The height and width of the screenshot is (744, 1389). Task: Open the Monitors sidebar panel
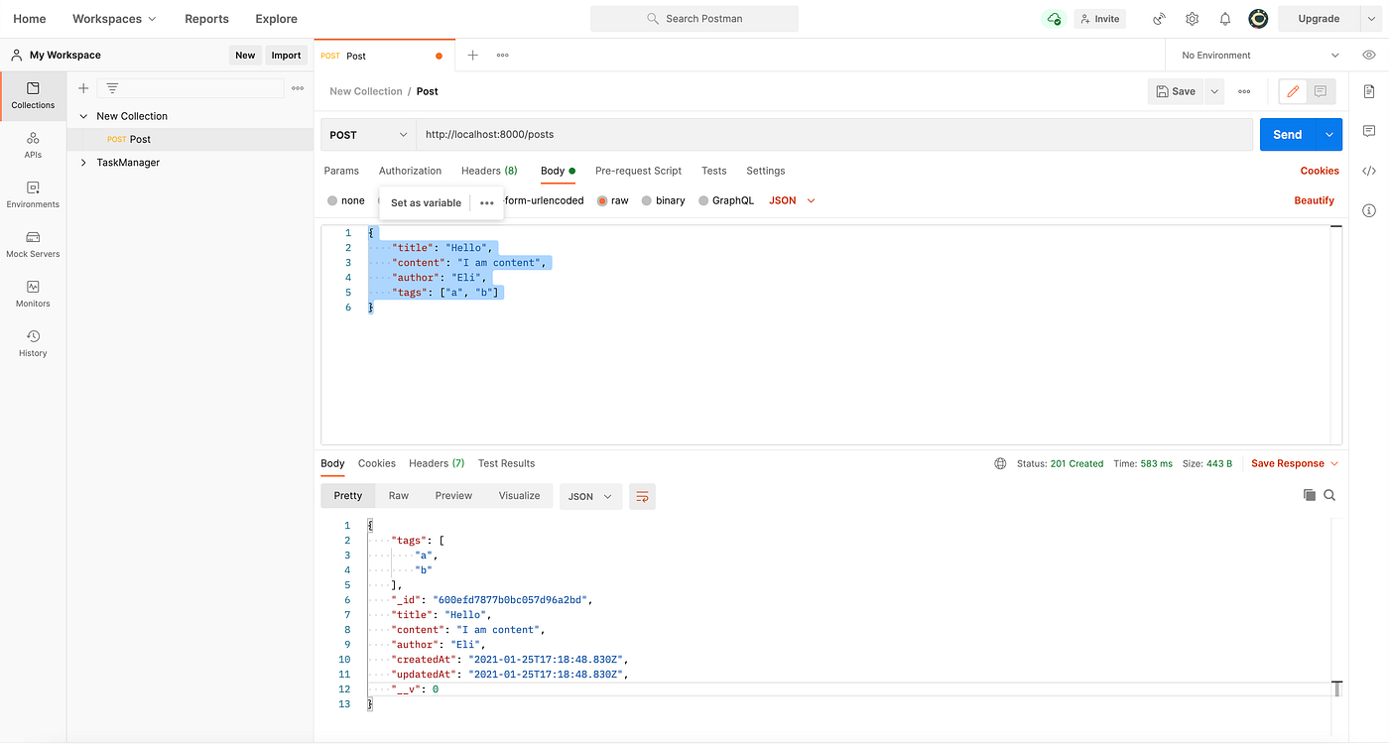(33, 294)
